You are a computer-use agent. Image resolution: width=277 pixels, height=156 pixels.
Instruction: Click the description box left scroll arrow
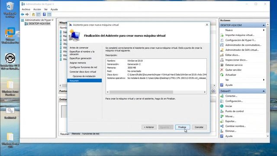pos(108,92)
